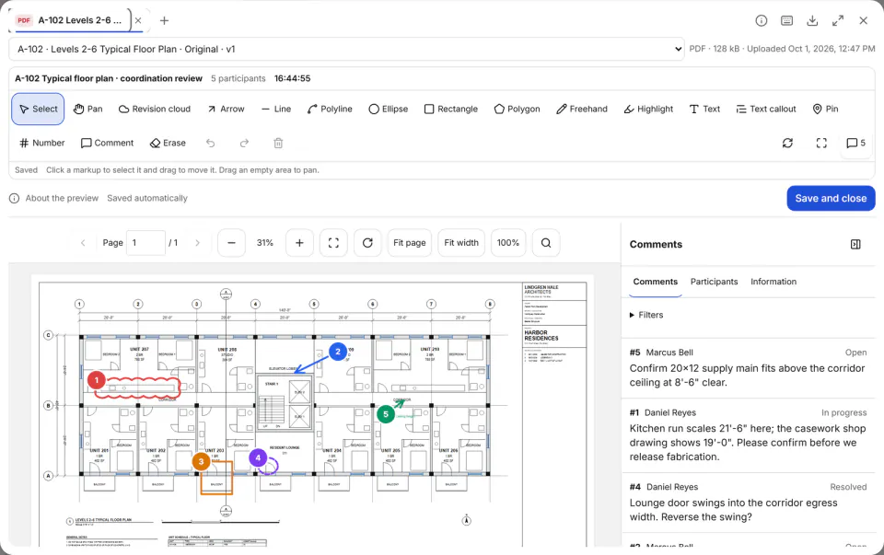Screen dimensions: 884x555
Task: Select markup pin number 1 on plan
Action: click(97, 380)
